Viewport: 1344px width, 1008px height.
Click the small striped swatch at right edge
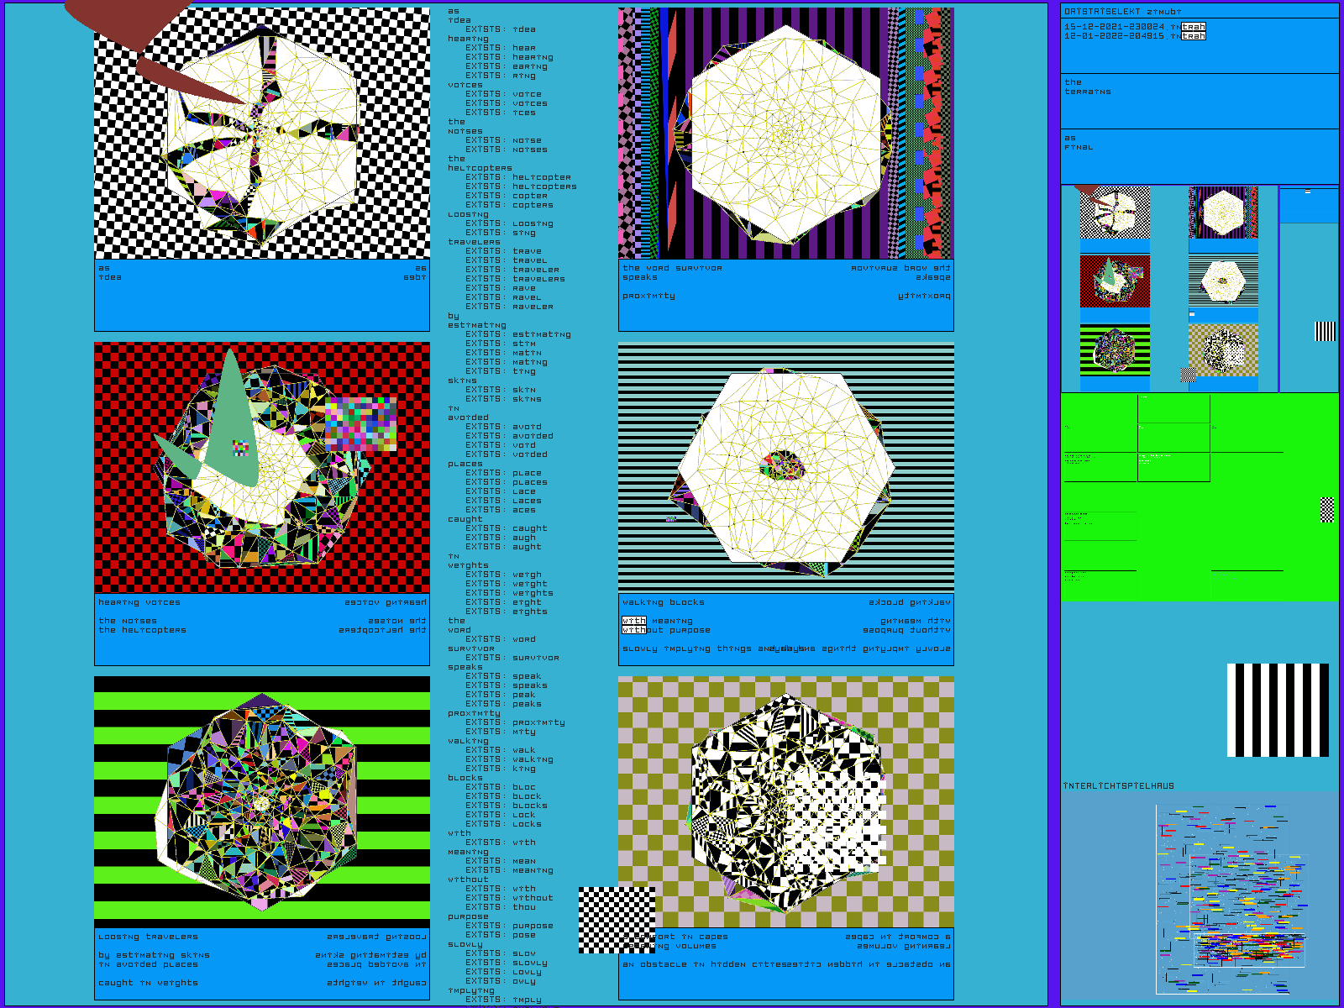1325,332
